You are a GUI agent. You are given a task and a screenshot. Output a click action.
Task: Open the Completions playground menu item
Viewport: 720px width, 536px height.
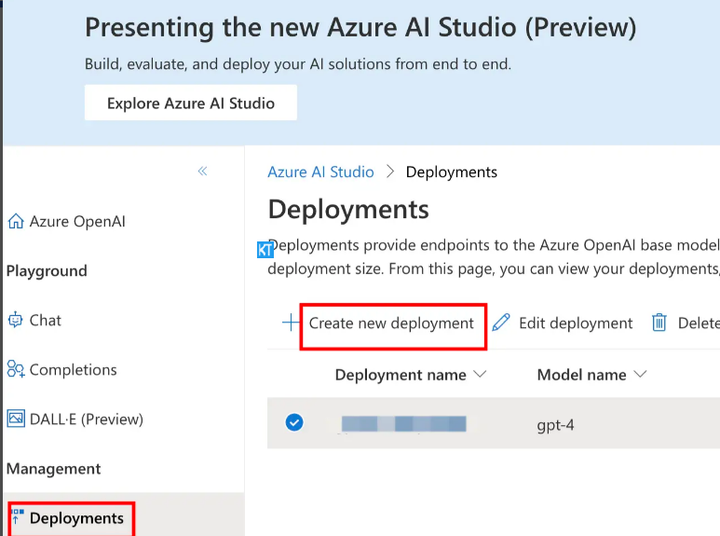coord(73,369)
